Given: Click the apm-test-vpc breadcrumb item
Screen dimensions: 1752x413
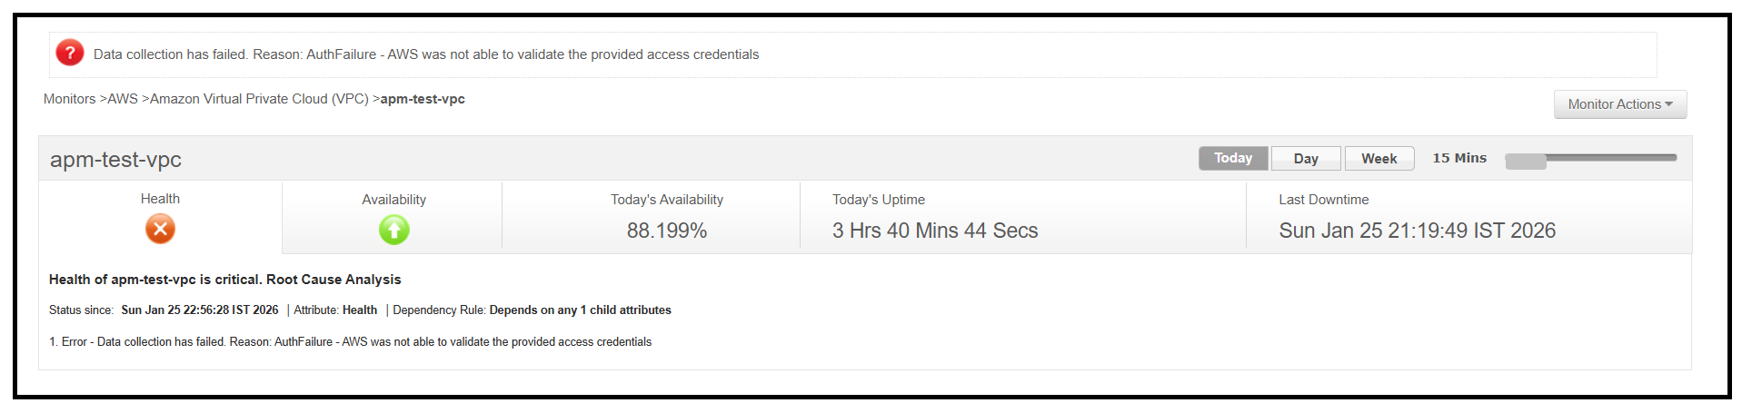Looking at the screenshot, I should tap(423, 99).
